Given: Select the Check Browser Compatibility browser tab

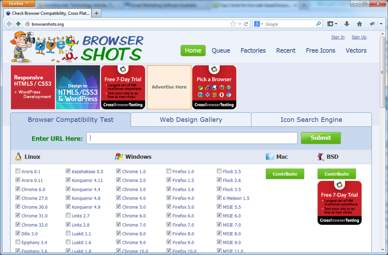Looking at the screenshot, I should pyautogui.click(x=48, y=13).
